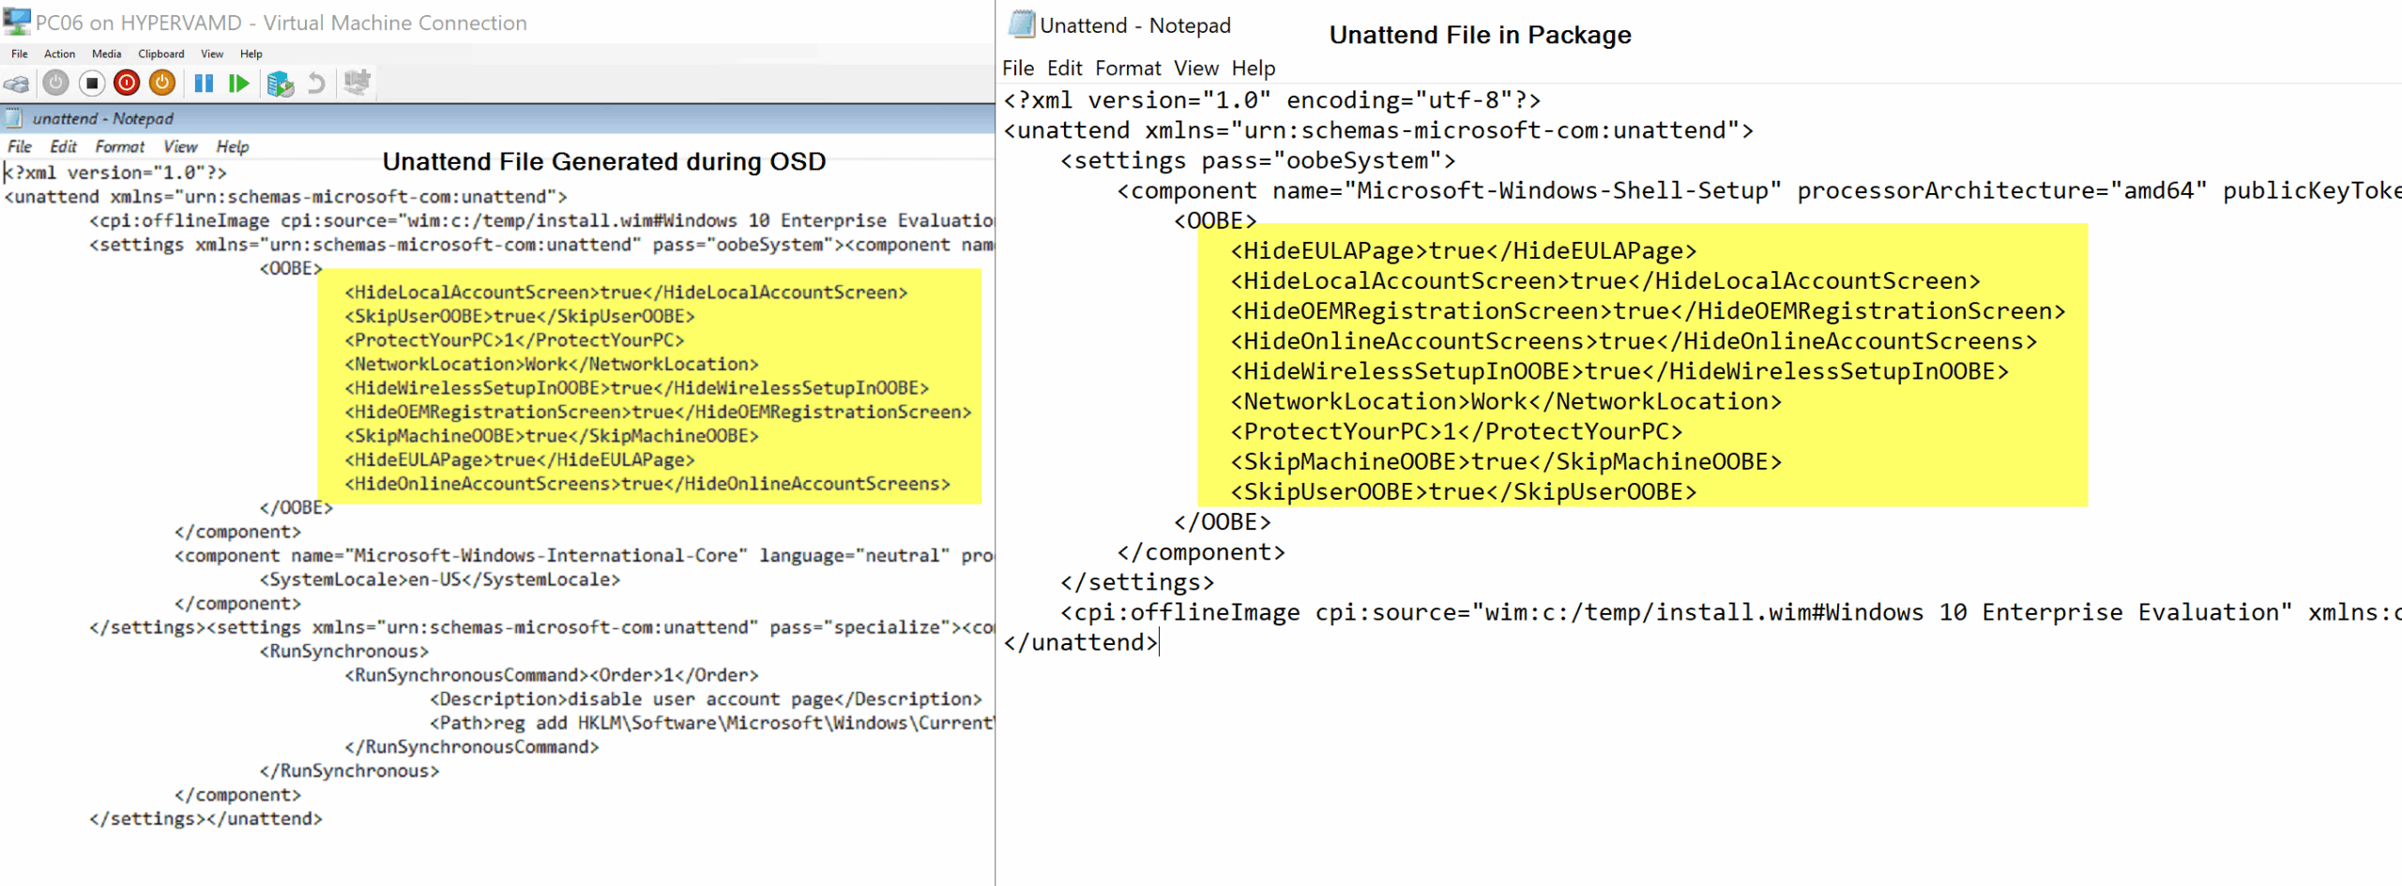The image size is (2402, 886).
Task: Open the Action menu in VM Connection
Action: click(x=59, y=54)
